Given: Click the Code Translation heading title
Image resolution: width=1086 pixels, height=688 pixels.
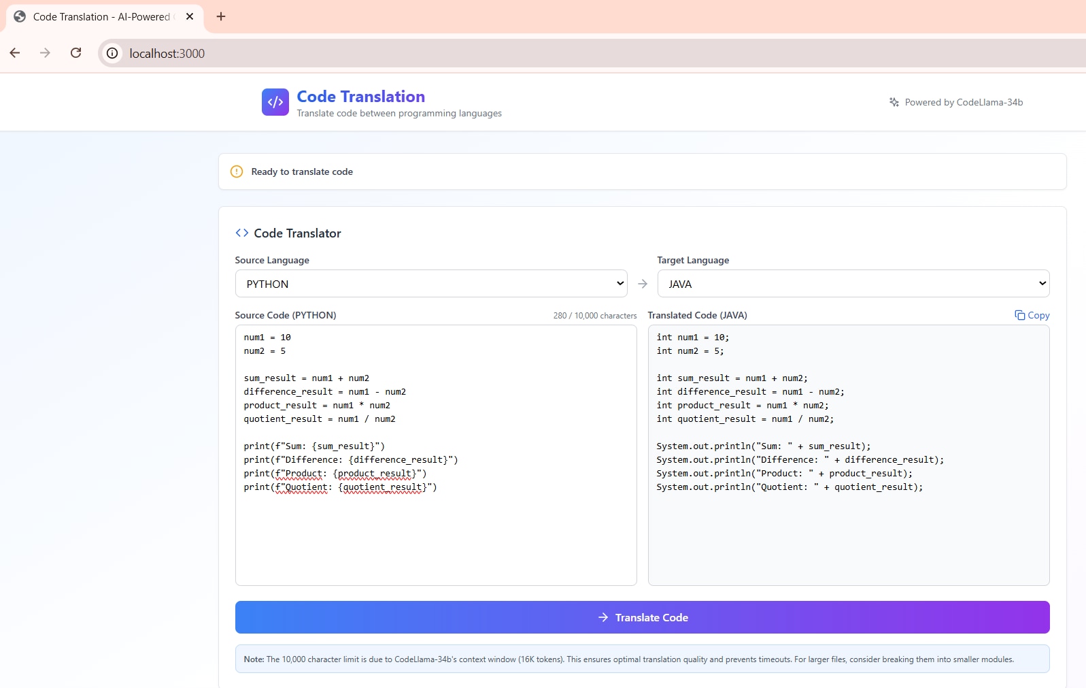Looking at the screenshot, I should pyautogui.click(x=361, y=97).
